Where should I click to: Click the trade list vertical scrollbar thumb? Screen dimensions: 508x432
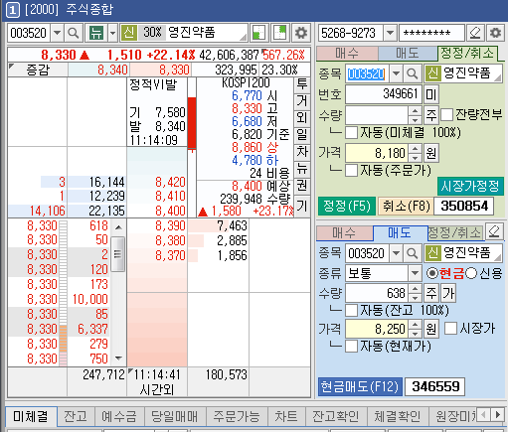(x=117, y=254)
